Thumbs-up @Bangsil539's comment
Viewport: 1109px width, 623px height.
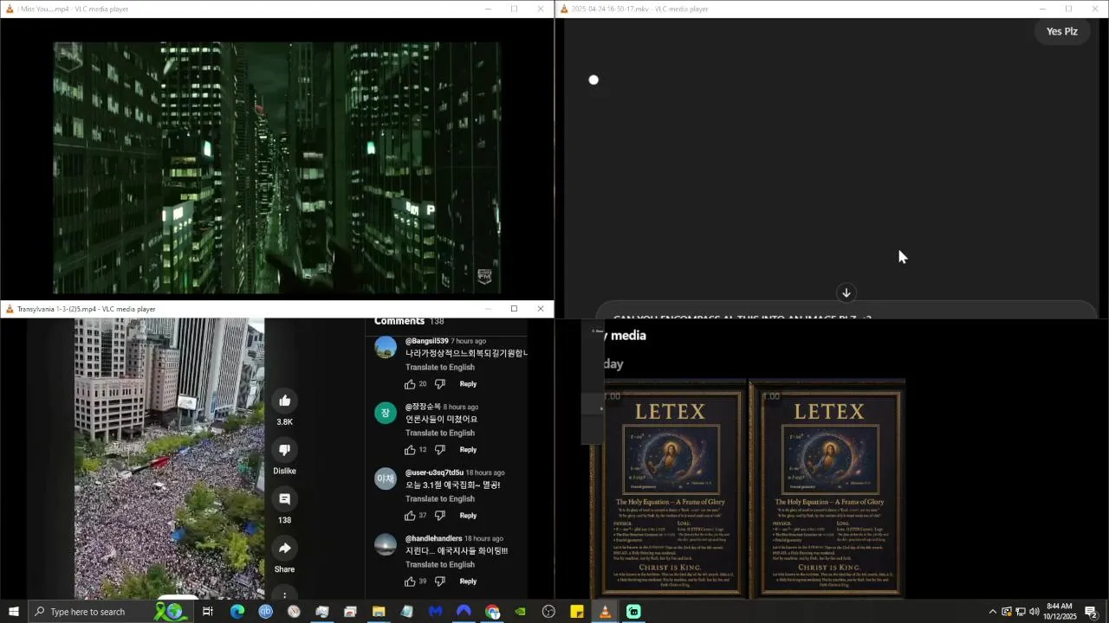[410, 383]
